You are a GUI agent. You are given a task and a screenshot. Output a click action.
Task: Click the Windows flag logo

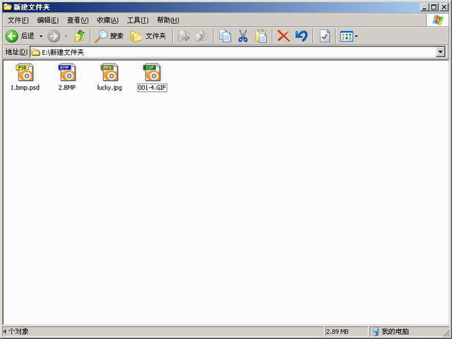coord(438,20)
